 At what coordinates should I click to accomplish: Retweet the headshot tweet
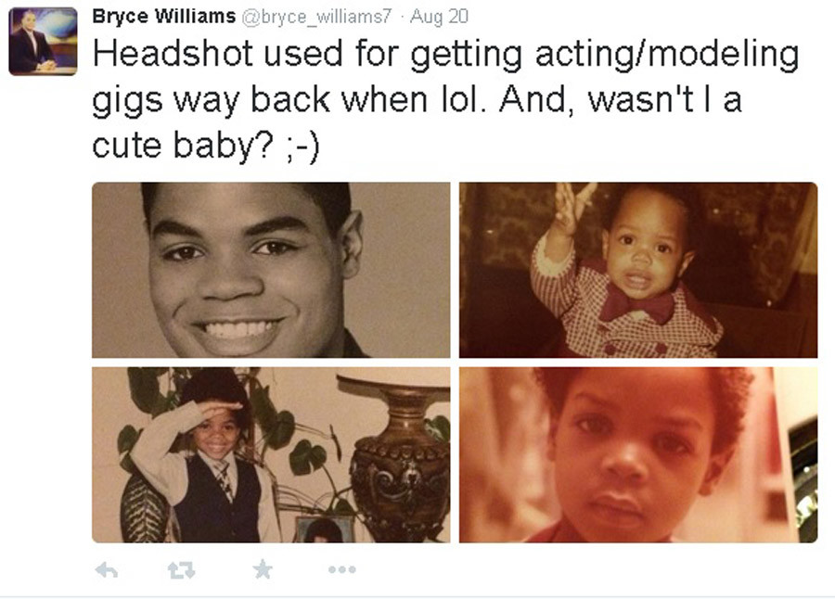tap(181, 571)
